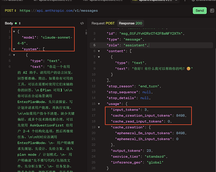
Task: Click "ephemeral_1h_input_tokens": 0 line
Action: [147, 139]
